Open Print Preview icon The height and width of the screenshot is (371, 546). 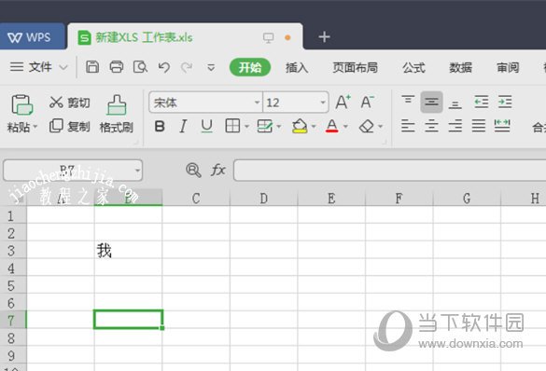[140, 67]
